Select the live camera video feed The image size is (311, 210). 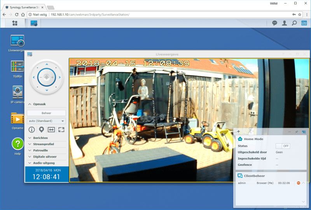[189, 120]
